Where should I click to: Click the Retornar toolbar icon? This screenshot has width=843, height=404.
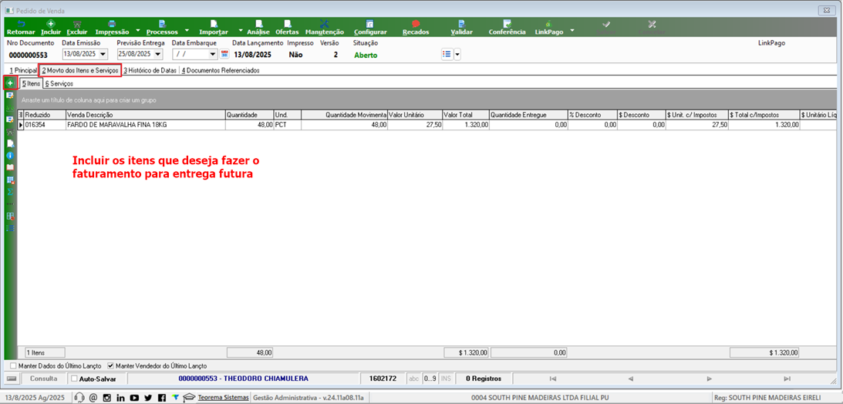tap(21, 28)
